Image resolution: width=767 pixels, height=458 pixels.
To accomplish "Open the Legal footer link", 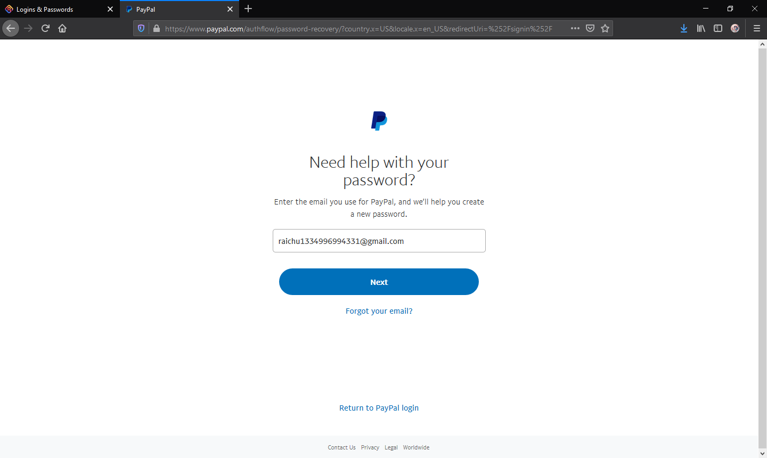I will tap(391, 447).
